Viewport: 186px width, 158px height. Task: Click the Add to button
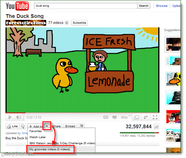(36, 126)
